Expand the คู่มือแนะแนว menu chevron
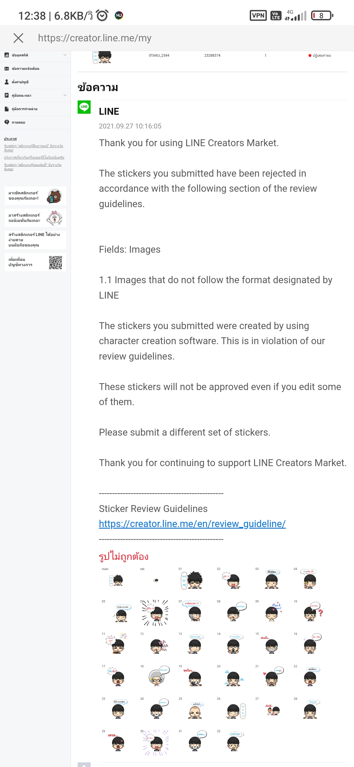This screenshot has height=767, width=354. [x=65, y=95]
